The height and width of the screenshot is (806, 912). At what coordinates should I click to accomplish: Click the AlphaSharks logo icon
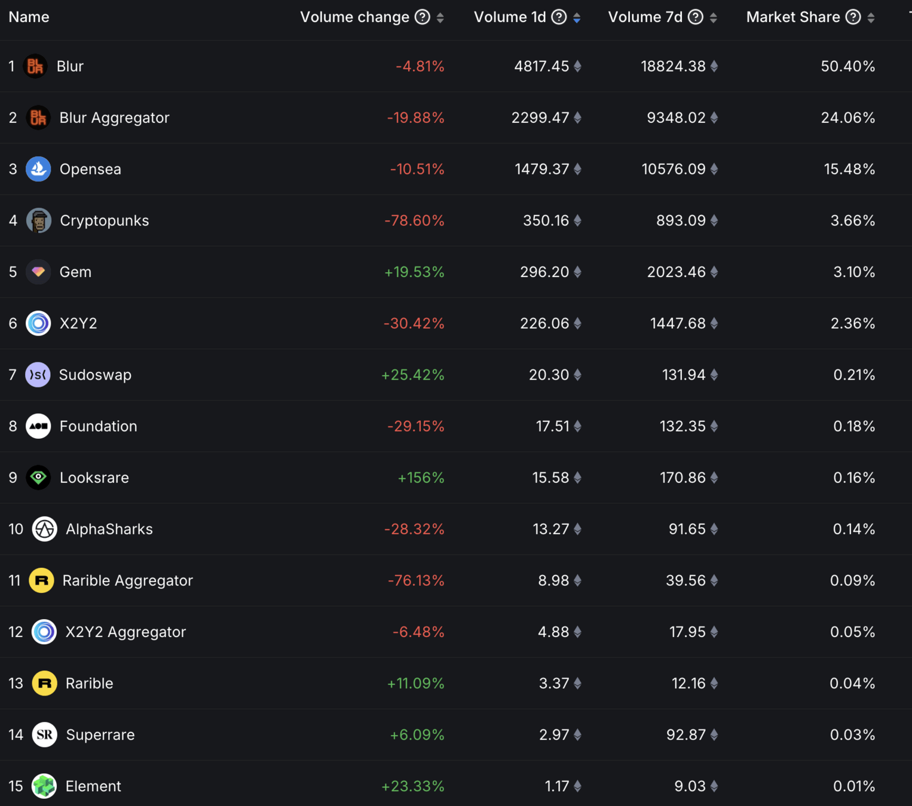tap(44, 529)
